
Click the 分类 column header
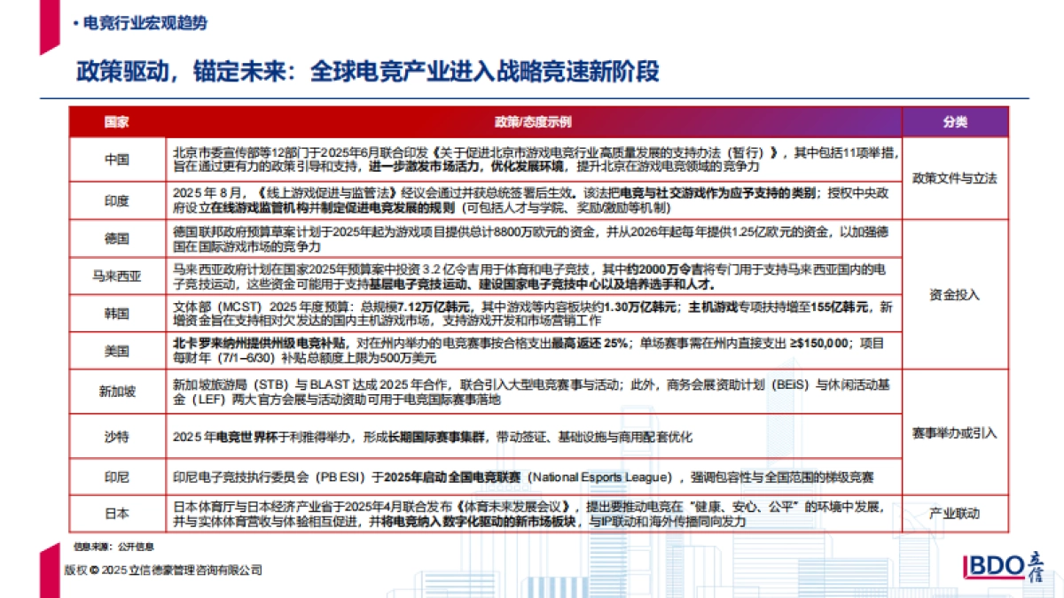pyautogui.click(x=953, y=121)
